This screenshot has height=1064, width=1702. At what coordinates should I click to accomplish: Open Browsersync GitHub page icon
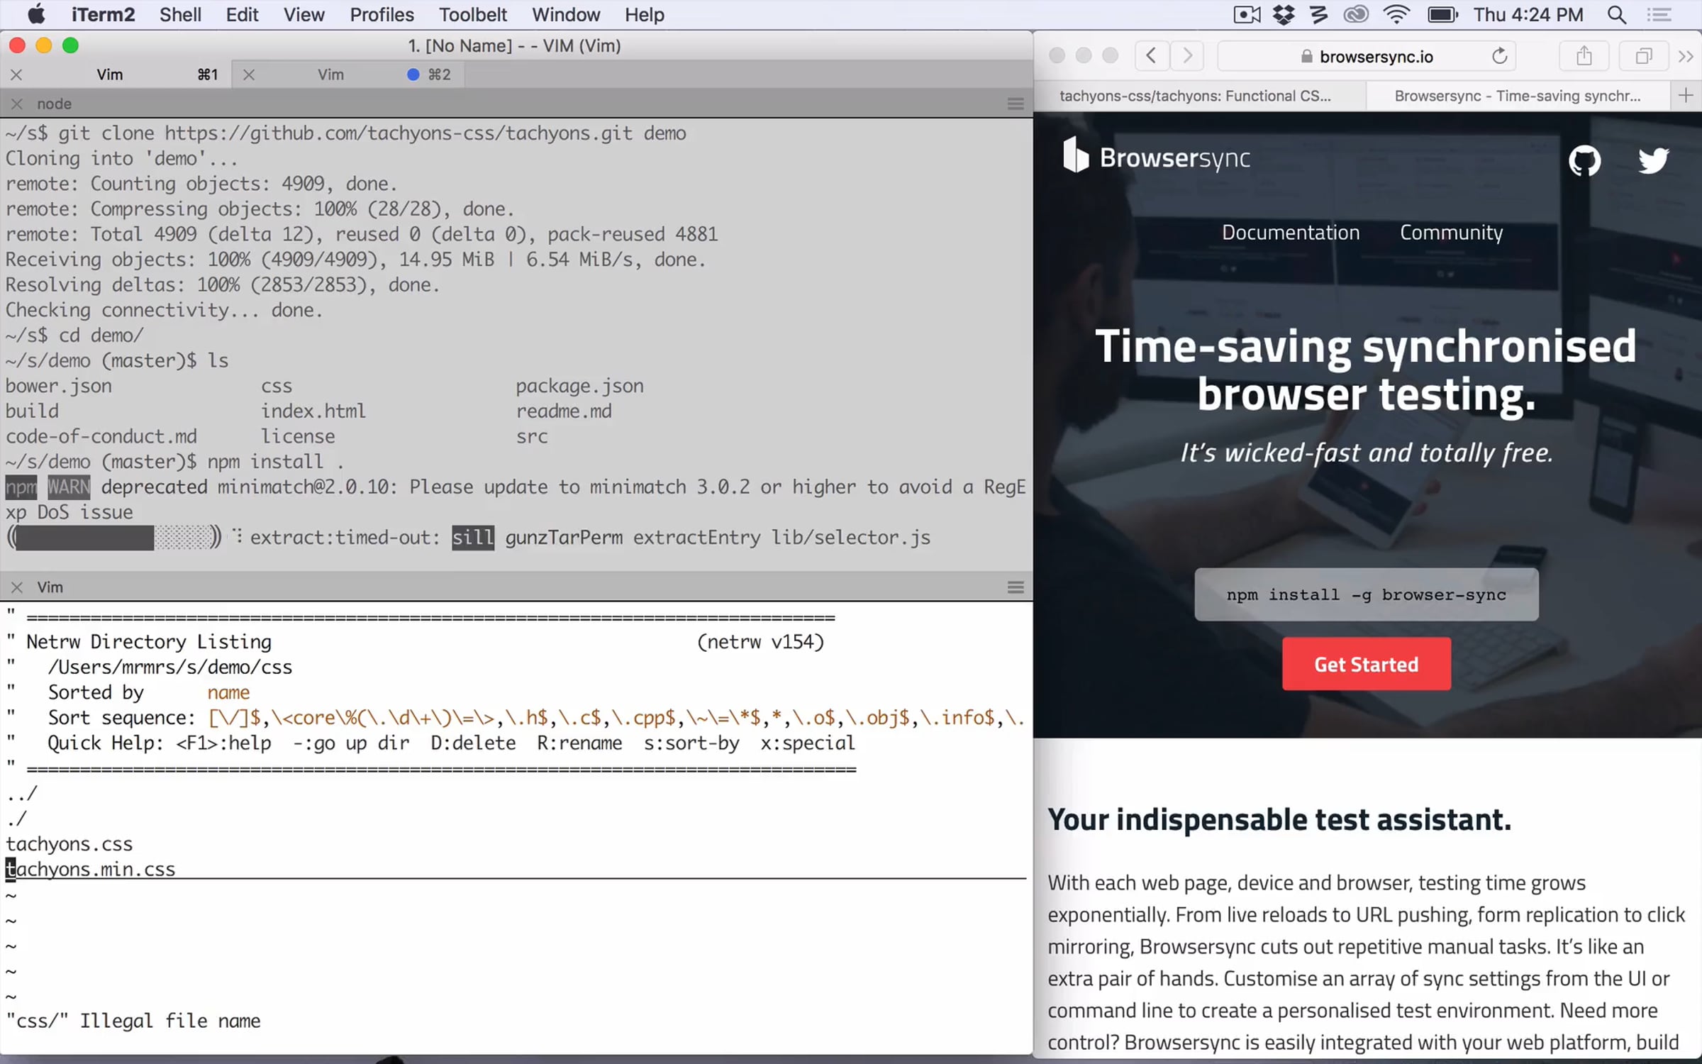coord(1584,160)
